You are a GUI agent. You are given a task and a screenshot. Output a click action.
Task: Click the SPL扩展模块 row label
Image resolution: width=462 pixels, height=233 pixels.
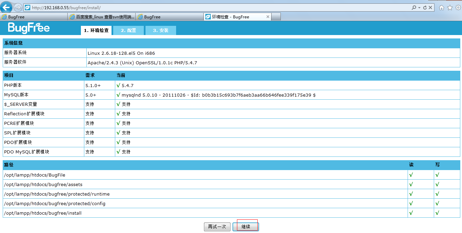pos(17,133)
